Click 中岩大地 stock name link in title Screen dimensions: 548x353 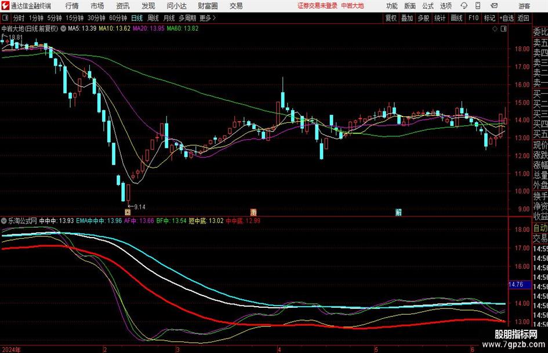point(353,6)
